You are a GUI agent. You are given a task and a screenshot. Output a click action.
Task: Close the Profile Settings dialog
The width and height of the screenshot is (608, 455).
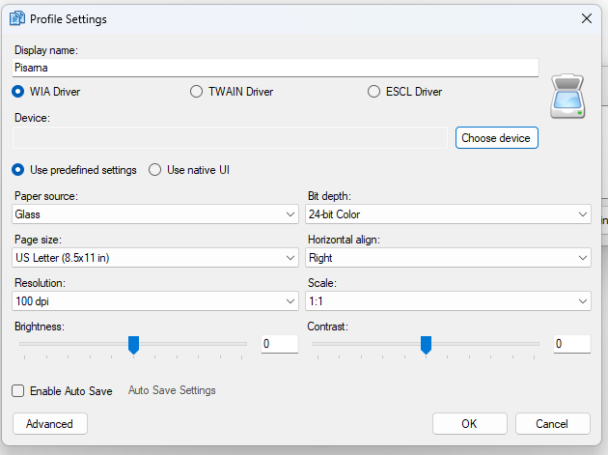[587, 18]
